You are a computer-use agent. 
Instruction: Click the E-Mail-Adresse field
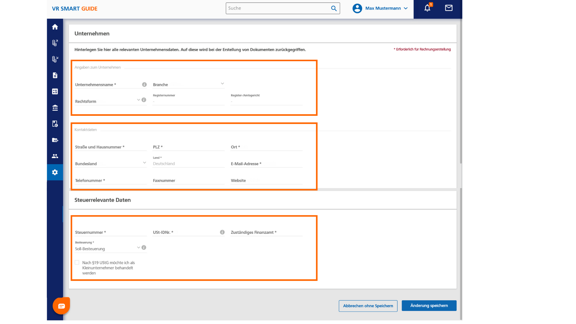266,164
